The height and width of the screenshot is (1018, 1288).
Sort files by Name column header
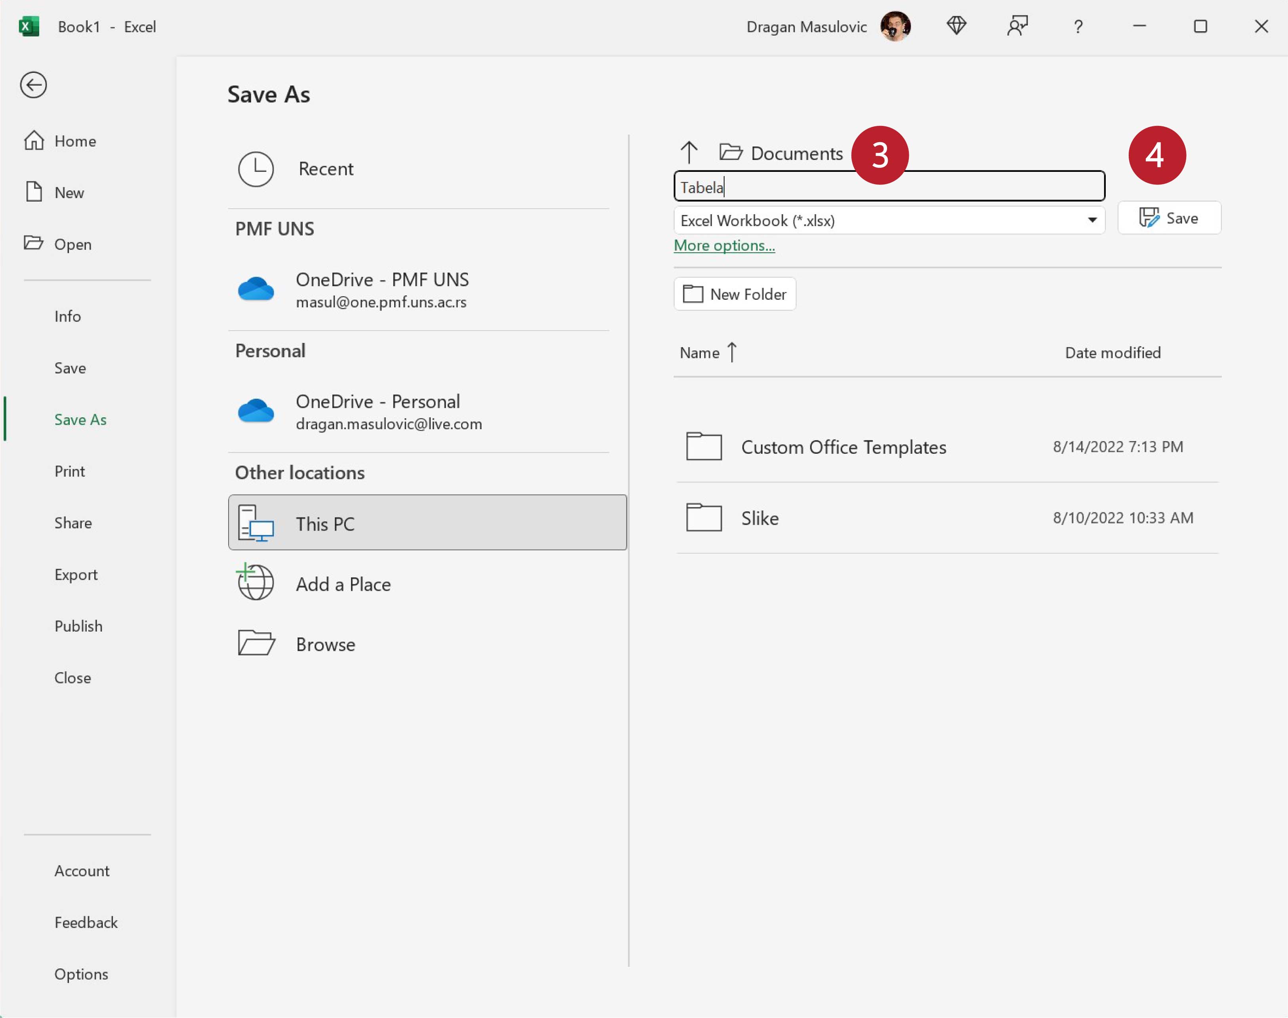click(x=700, y=353)
